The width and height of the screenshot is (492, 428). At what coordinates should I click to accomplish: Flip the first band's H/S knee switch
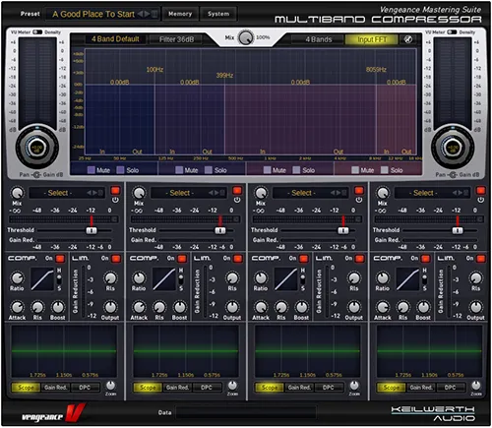tap(59, 279)
